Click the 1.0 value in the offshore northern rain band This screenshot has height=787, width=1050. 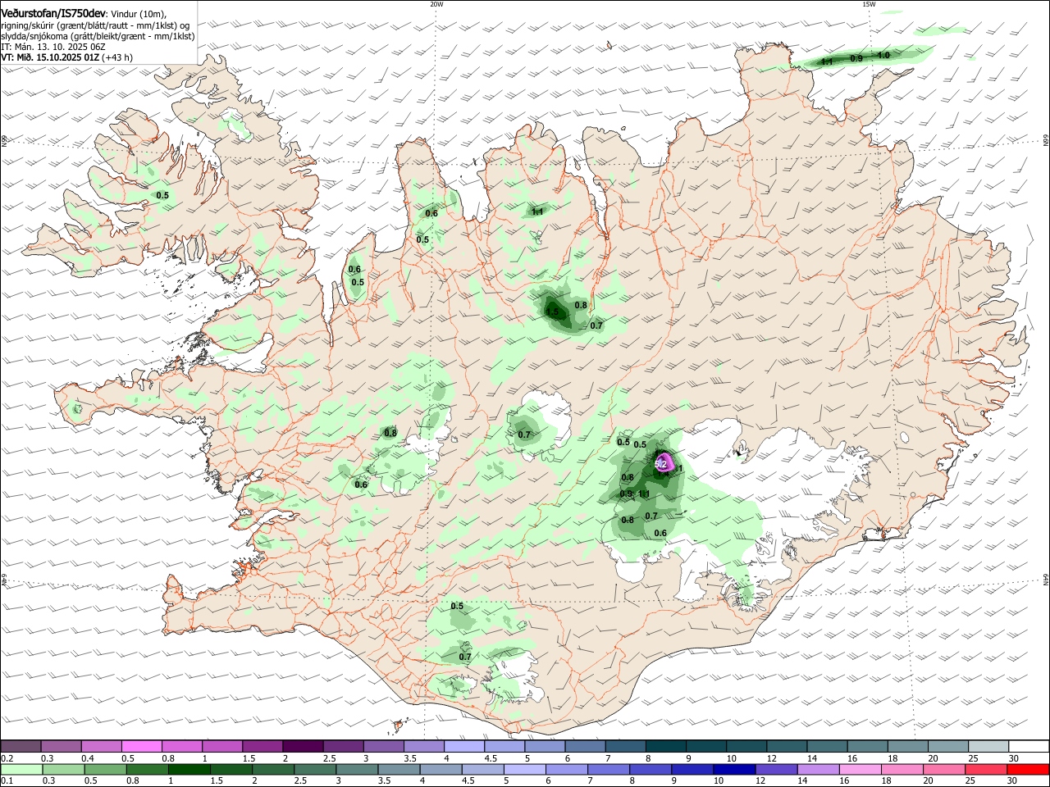coord(883,55)
